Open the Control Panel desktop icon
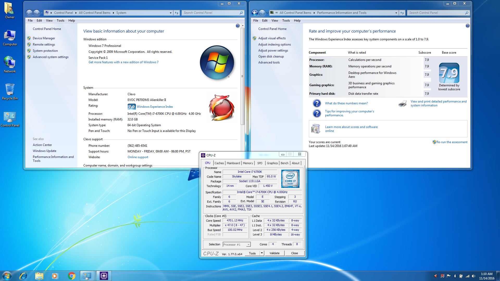 tap(10, 119)
